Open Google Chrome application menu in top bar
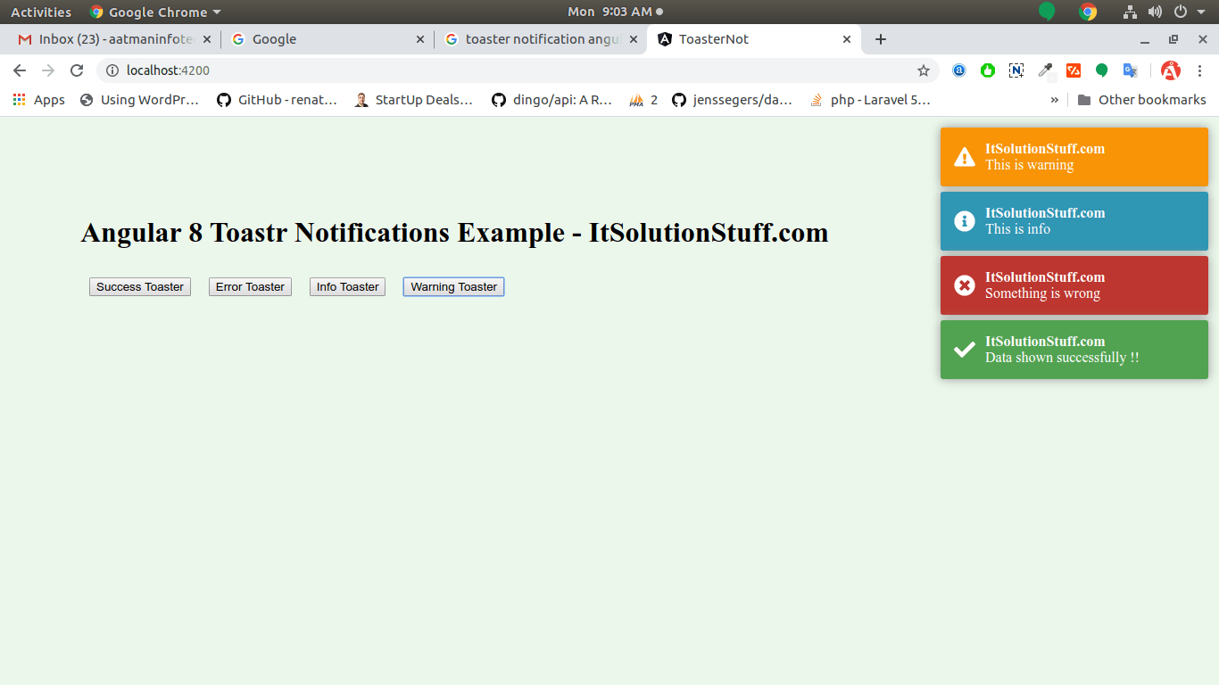The width and height of the screenshot is (1219, 685). [156, 12]
